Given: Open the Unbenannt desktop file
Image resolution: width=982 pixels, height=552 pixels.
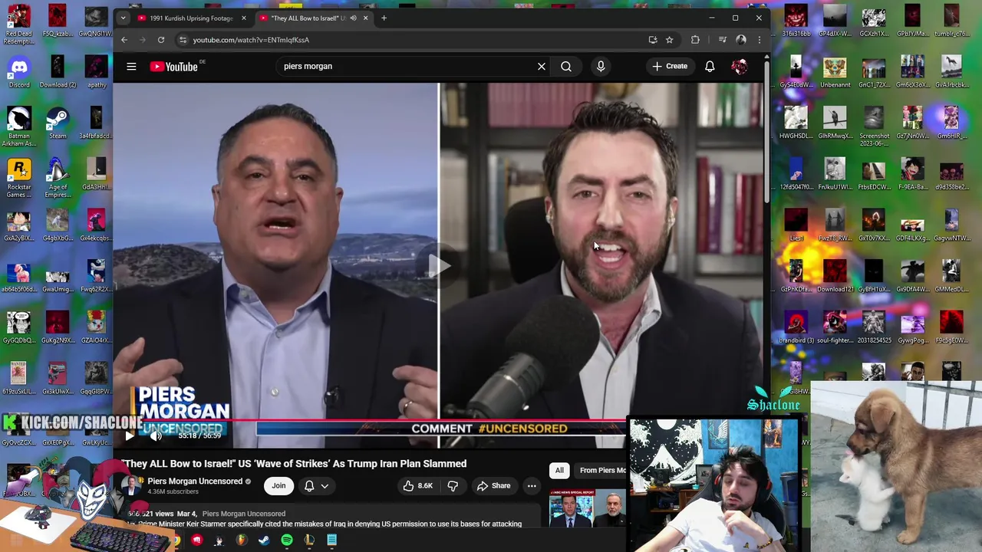Looking at the screenshot, I should pyautogui.click(x=835, y=73).
